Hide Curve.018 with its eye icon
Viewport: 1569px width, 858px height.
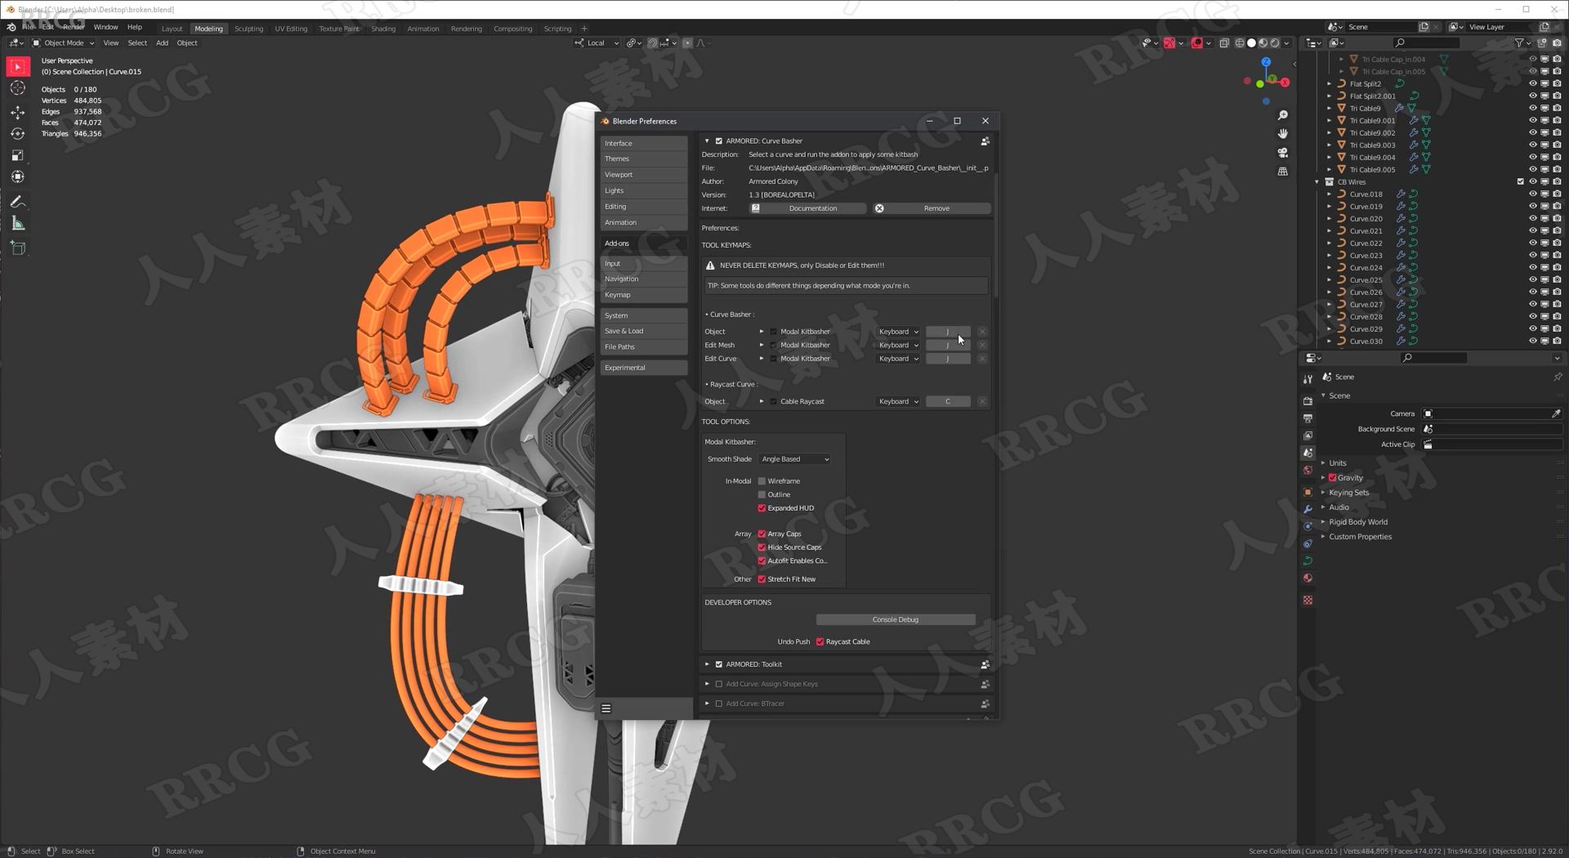1533,194
